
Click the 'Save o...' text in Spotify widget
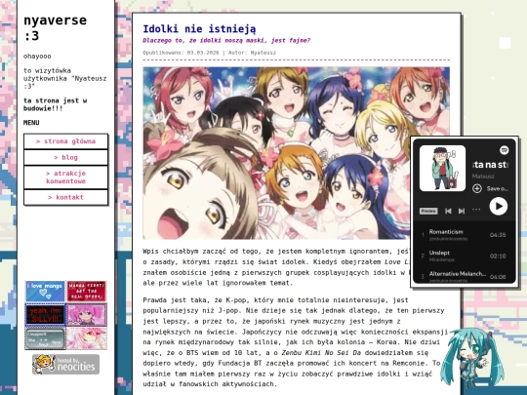497,189
